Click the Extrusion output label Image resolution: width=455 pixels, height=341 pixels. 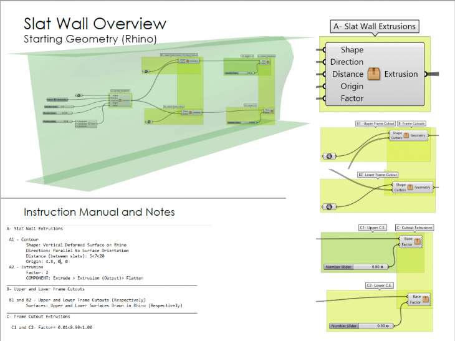401,74
